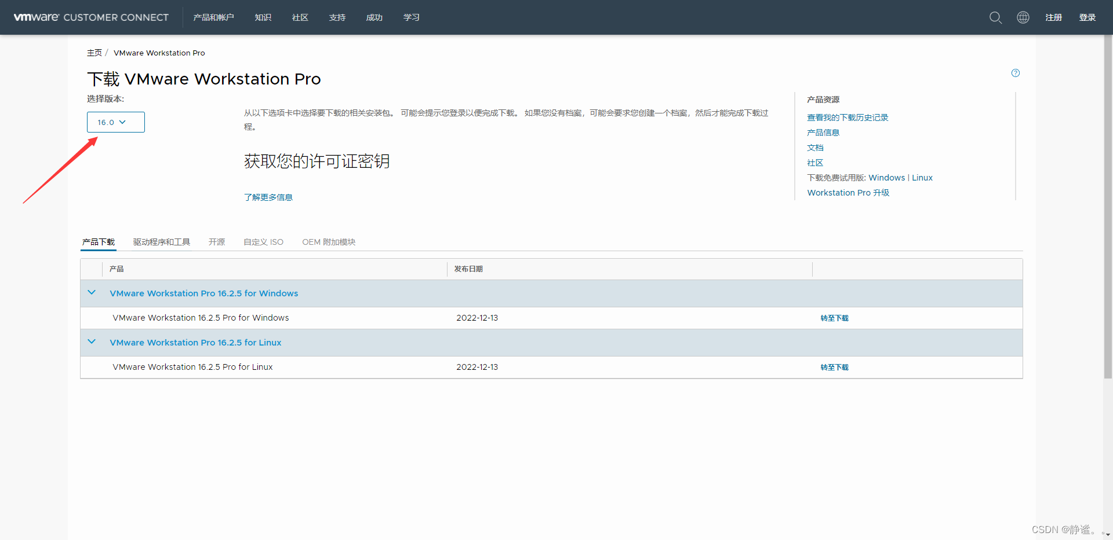Switch to 驱动程序和工具 tab
This screenshot has width=1113, height=540.
pyautogui.click(x=162, y=242)
